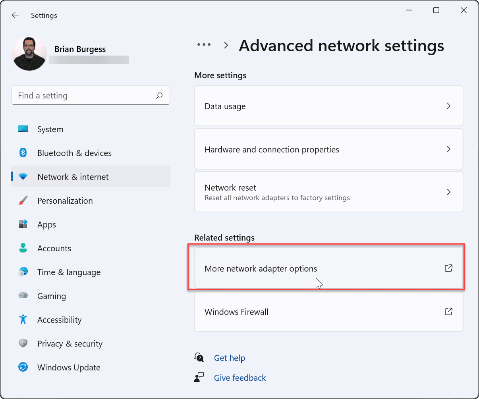Image resolution: width=479 pixels, height=399 pixels.
Task: Click the Gaming controller icon
Action: (23, 295)
